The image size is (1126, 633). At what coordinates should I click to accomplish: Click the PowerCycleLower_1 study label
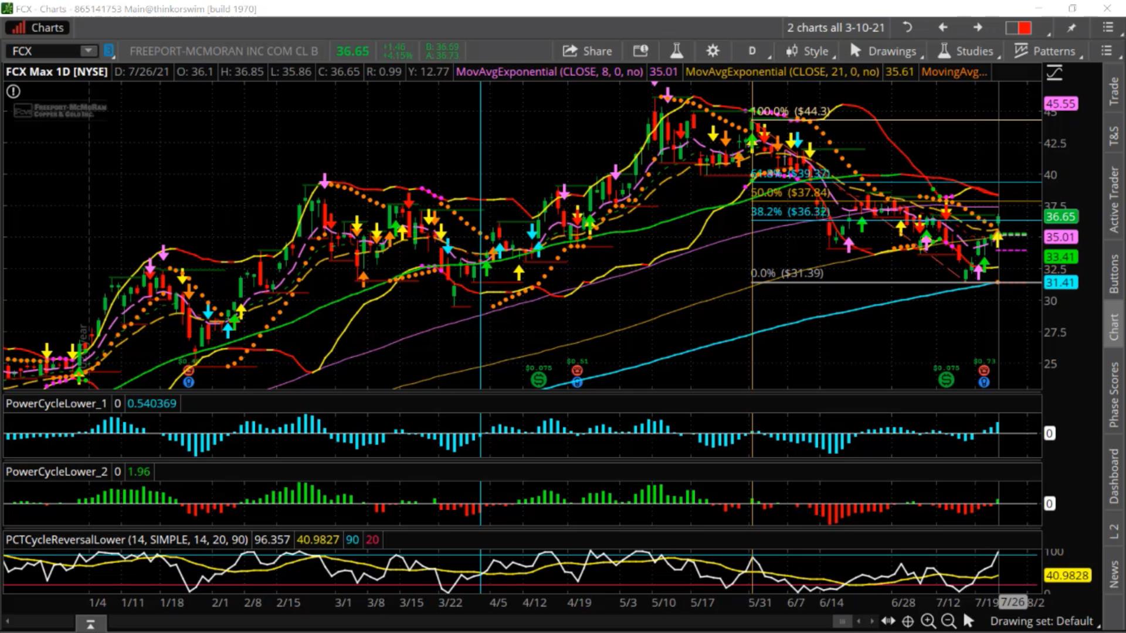(56, 403)
